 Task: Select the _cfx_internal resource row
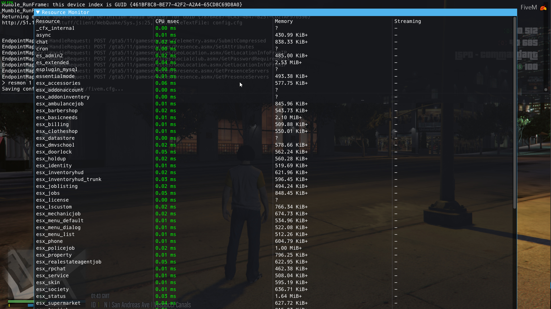click(x=274, y=28)
